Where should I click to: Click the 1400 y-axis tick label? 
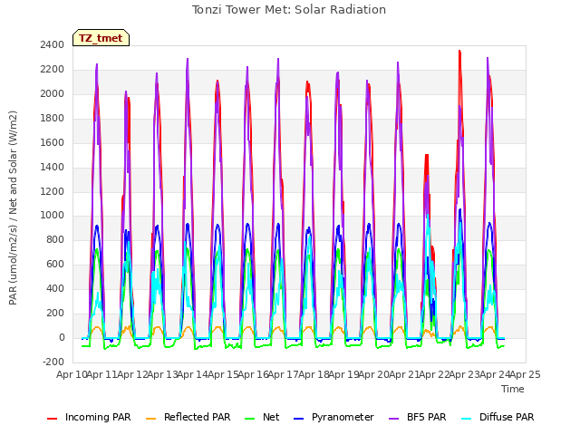[53, 167]
